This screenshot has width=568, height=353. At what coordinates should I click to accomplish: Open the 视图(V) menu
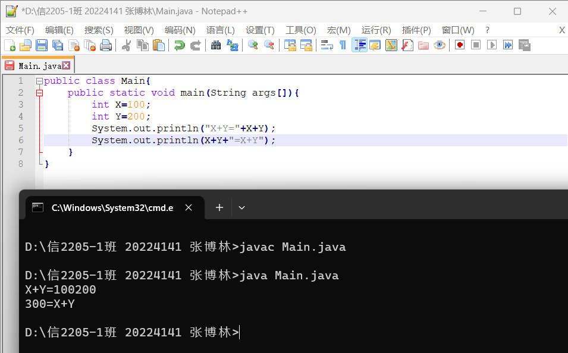pyautogui.click(x=139, y=30)
